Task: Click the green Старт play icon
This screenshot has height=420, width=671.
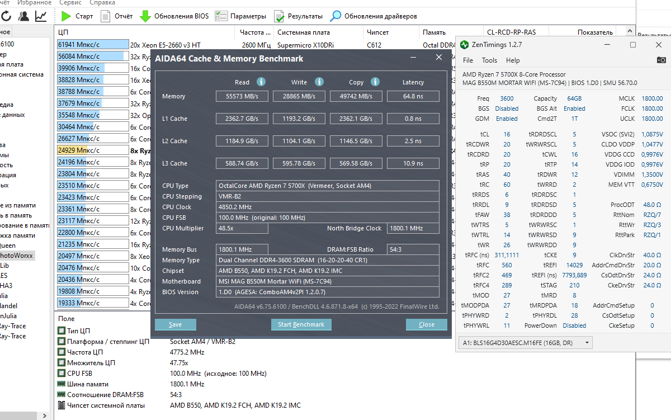Action: click(x=67, y=16)
